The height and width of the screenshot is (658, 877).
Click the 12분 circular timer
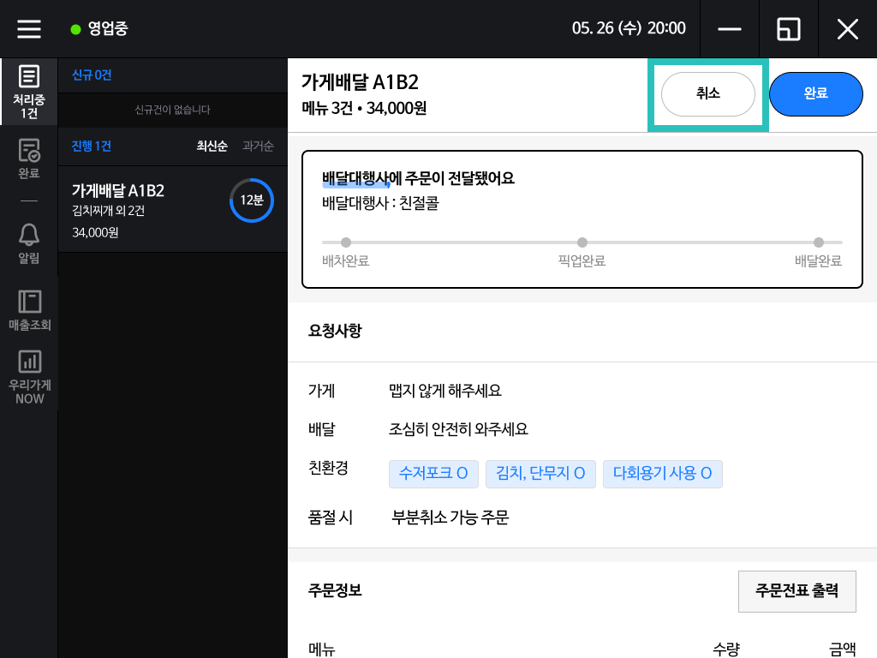252,200
